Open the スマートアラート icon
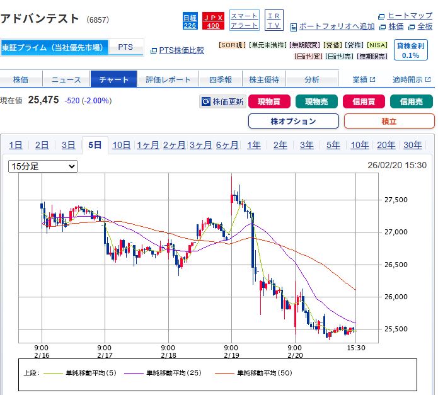This screenshot has height=395, width=438. (244, 20)
